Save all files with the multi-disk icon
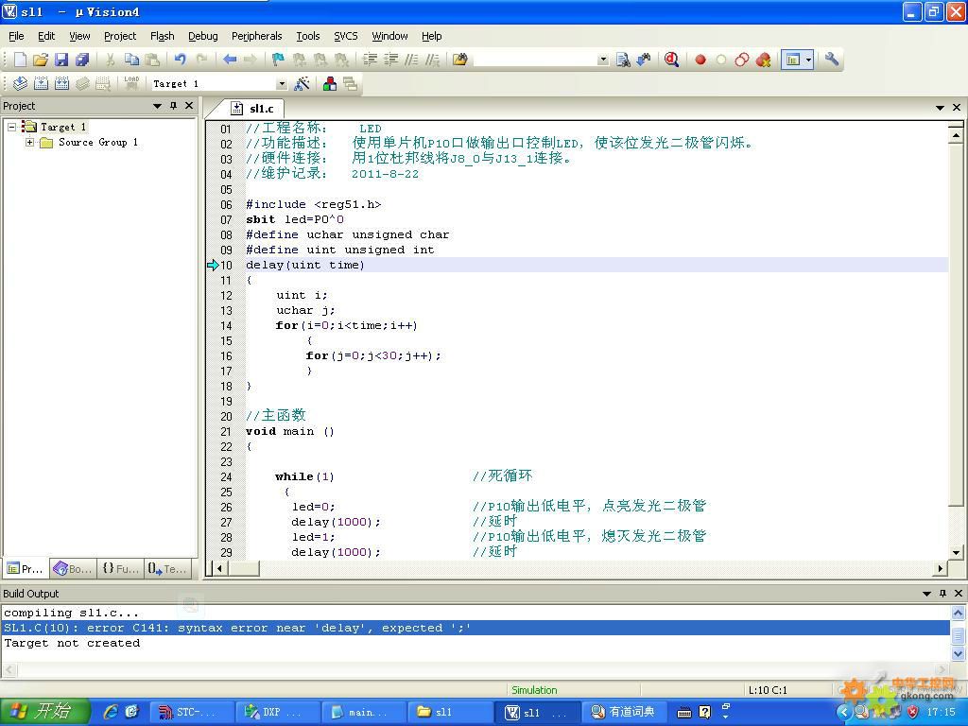Image resolution: width=968 pixels, height=726 pixels. click(81, 60)
